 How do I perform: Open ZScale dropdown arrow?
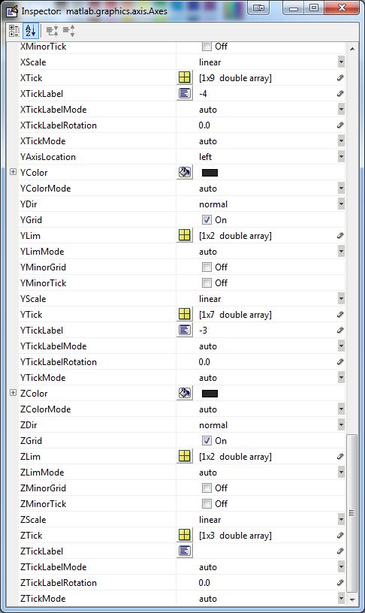pos(341,520)
